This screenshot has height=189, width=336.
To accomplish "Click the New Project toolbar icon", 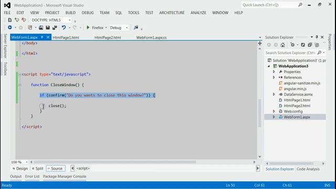I will 30,28.
